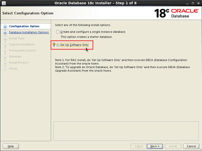Screen dimensions: 202x151
Task: Click the Next > button
Action: coord(155,146)
